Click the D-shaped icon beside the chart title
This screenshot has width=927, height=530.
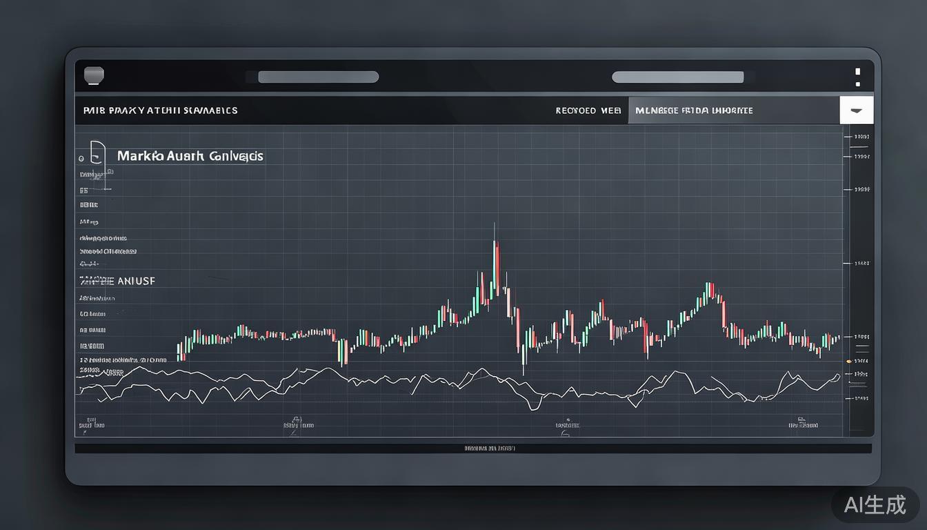pos(98,154)
